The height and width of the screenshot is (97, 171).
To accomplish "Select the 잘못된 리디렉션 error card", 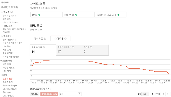I will 69,50.
